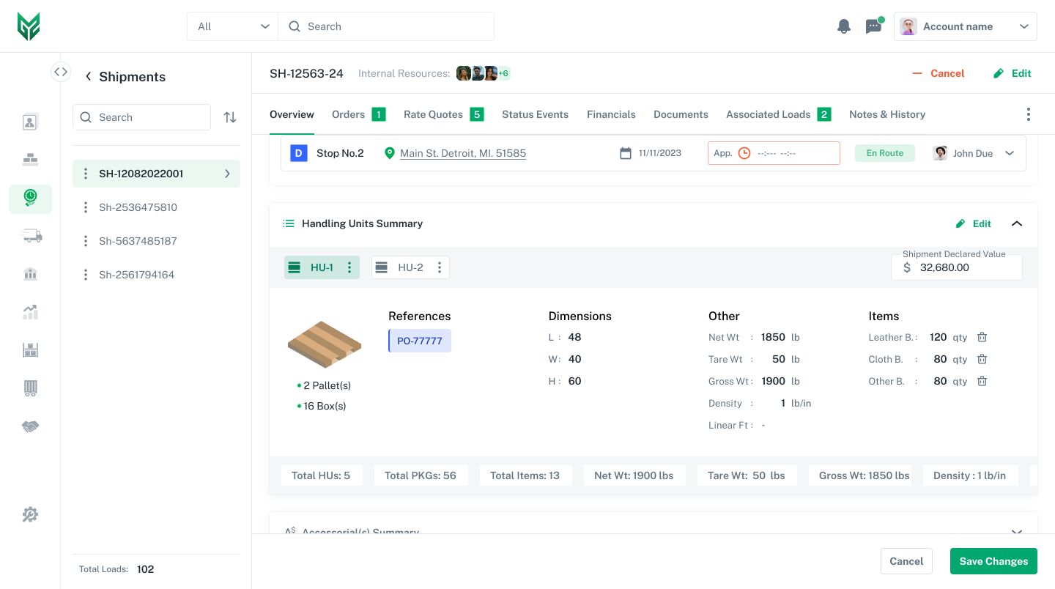This screenshot has width=1055, height=589.
Task: Click the bottom Cancel button
Action: coord(906,561)
